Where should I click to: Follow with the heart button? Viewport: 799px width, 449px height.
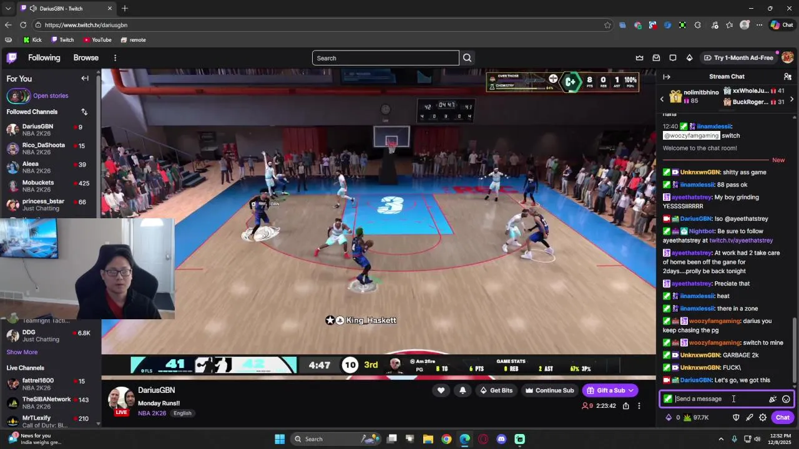pos(441,390)
